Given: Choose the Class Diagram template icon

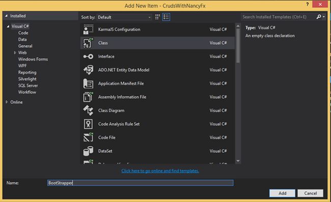Looking at the screenshot, I should (x=88, y=110).
